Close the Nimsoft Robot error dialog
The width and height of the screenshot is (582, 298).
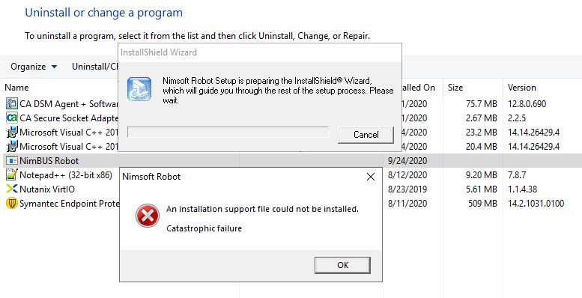tap(371, 177)
